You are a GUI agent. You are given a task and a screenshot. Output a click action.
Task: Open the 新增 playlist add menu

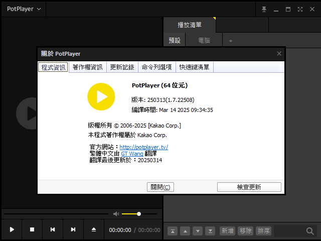pyautogui.click(x=227, y=231)
